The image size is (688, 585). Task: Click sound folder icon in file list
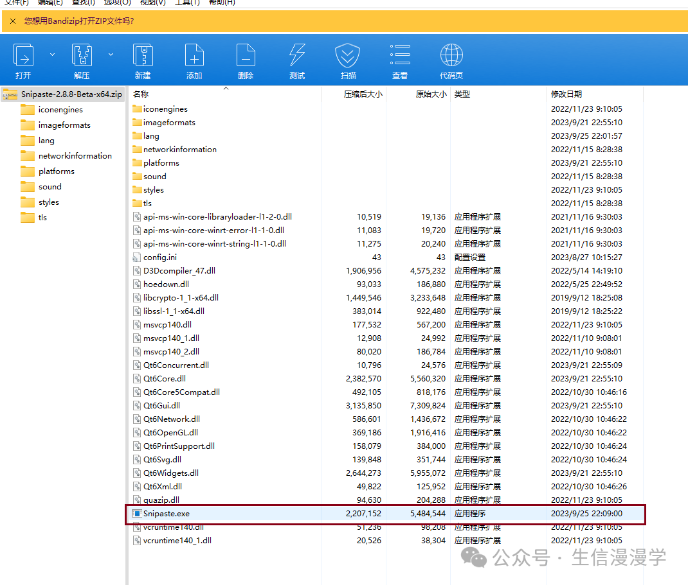pos(137,176)
